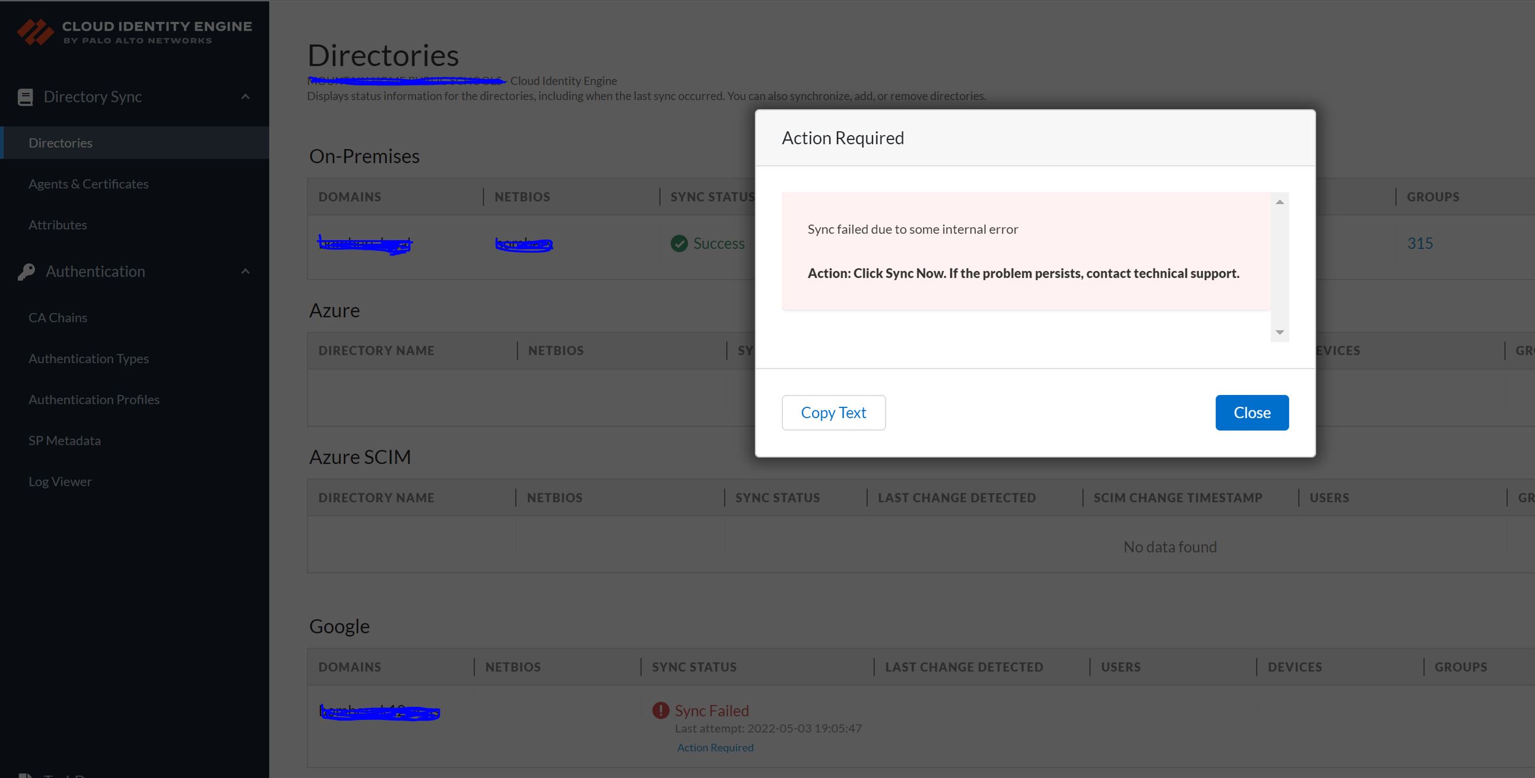
Task: Click the scroll-down arrow in the dialog
Action: point(1279,333)
